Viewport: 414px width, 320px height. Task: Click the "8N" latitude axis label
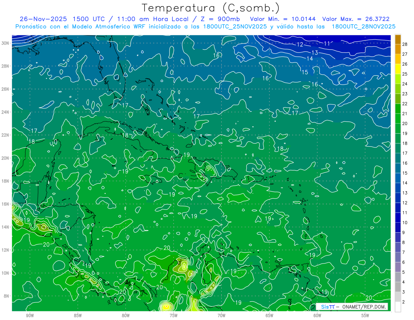[7, 296]
